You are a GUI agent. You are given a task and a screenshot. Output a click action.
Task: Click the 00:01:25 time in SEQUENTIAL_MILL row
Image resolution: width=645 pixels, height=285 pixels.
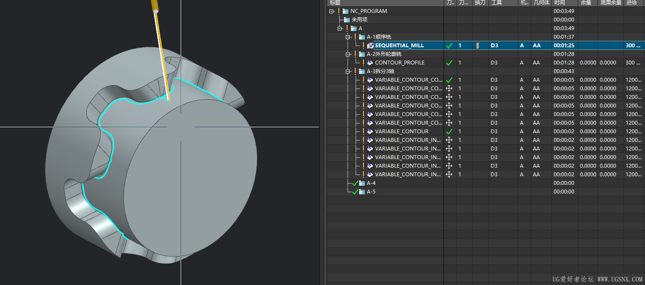coord(564,46)
